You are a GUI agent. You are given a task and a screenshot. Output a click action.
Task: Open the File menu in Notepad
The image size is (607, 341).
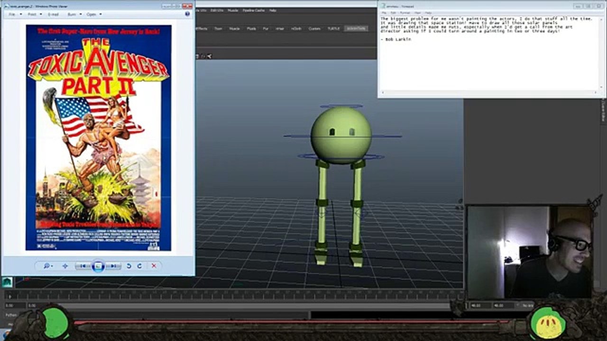pos(384,13)
